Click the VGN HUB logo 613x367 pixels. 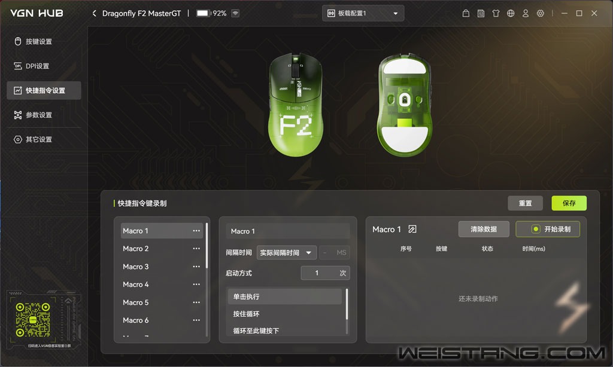[x=37, y=13]
